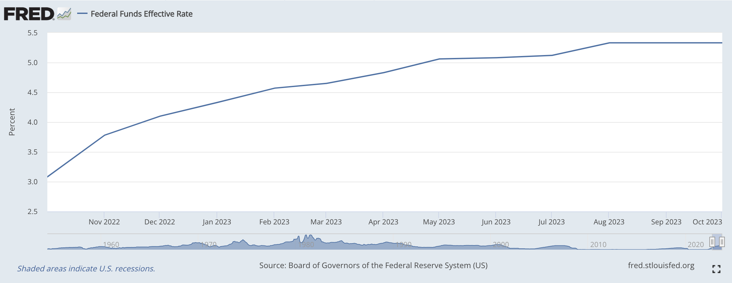
Task: Click the Jan 2023 x-axis label
Action: point(217,222)
